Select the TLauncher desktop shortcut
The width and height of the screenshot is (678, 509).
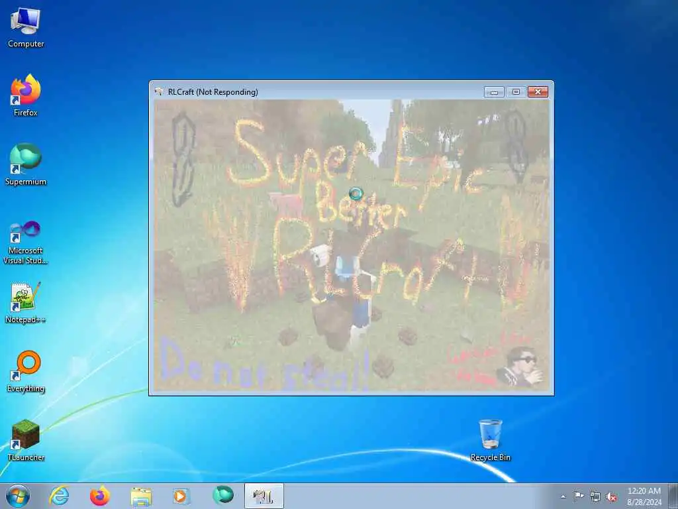pyautogui.click(x=26, y=440)
